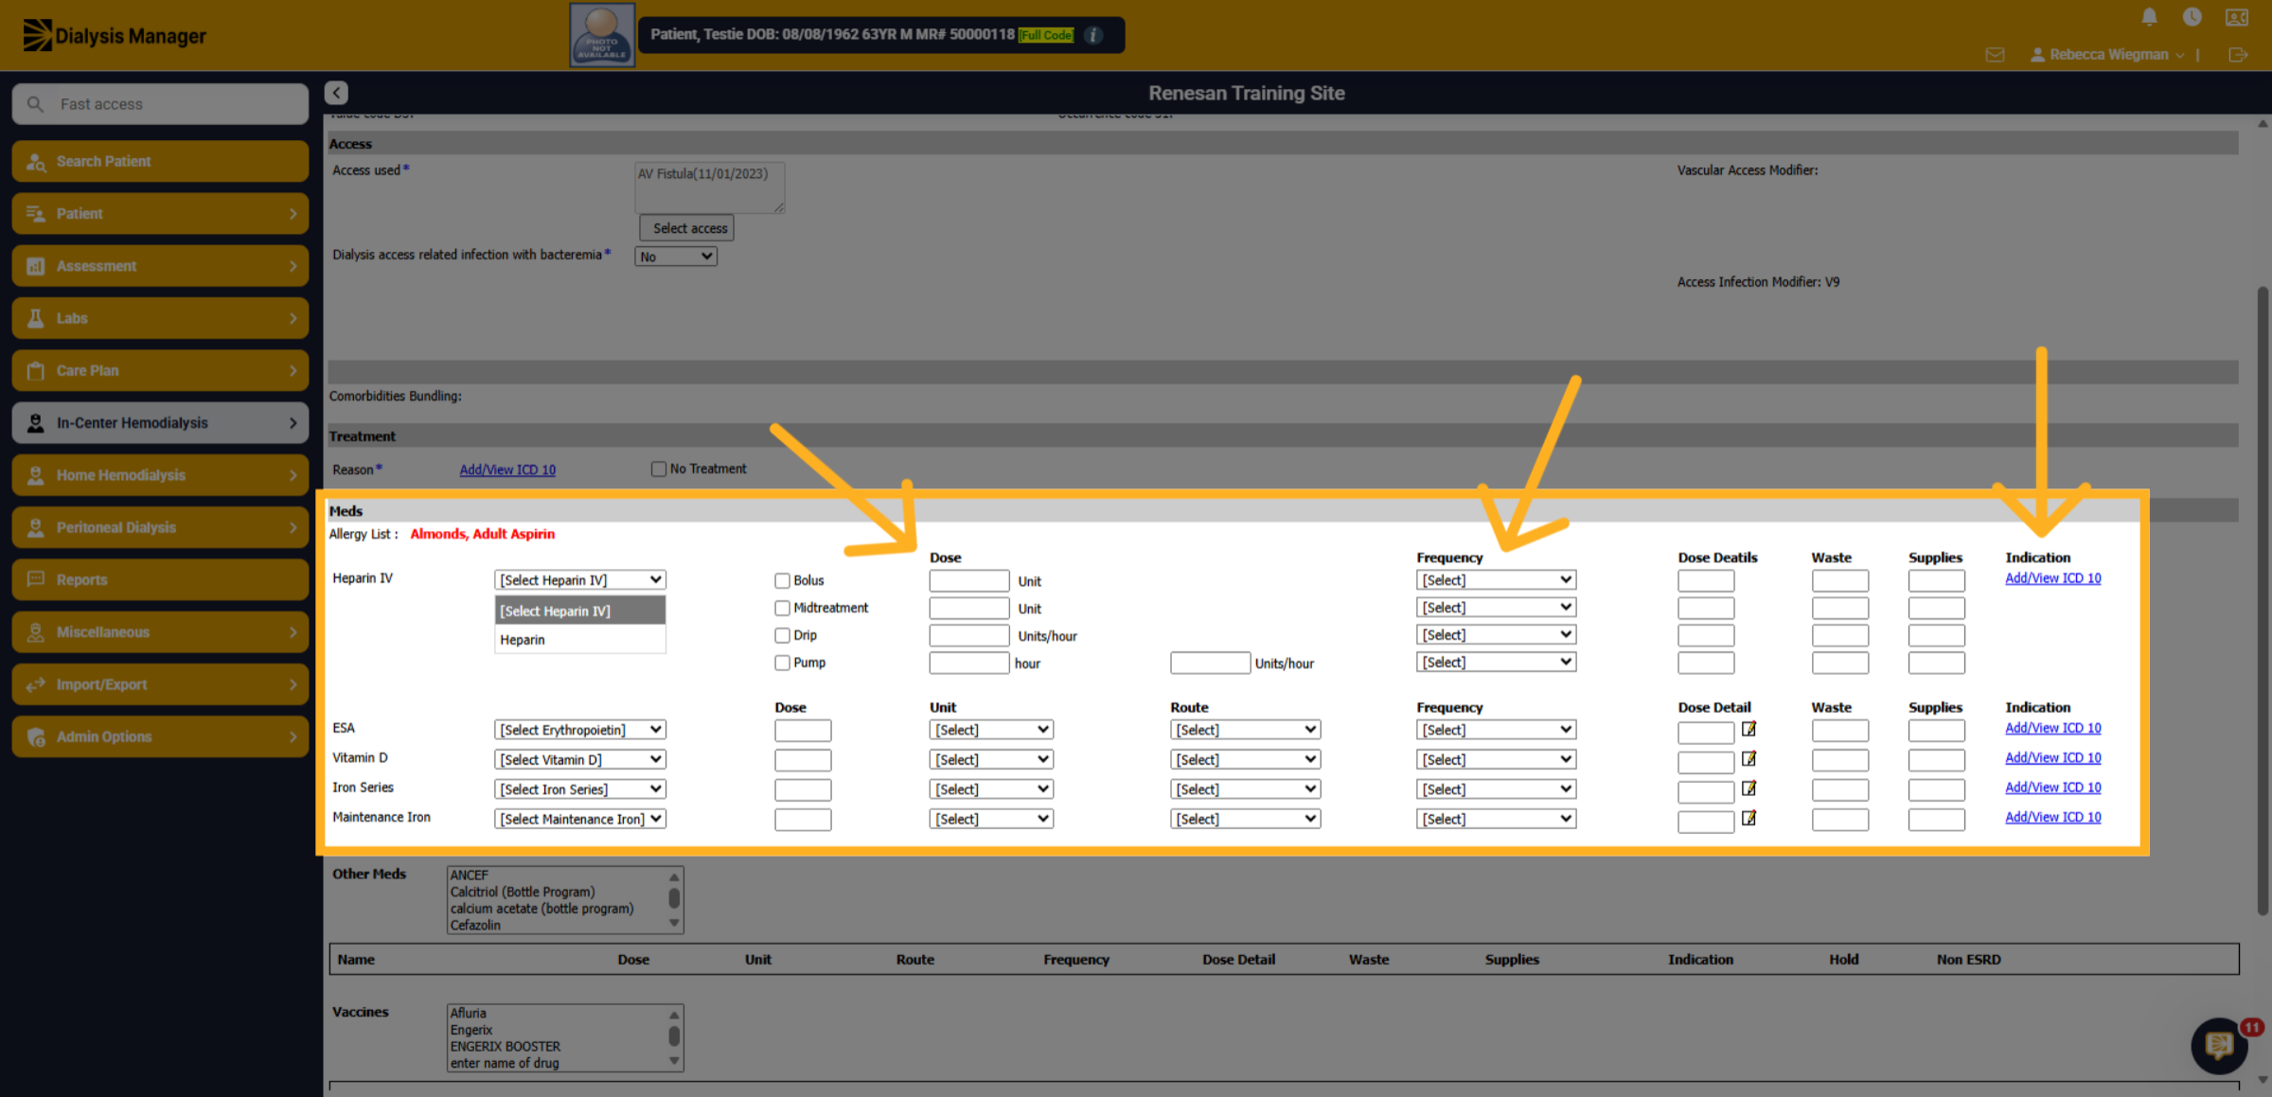The width and height of the screenshot is (2272, 1097).
Task: Open the mail envelope icon
Action: point(1995,55)
